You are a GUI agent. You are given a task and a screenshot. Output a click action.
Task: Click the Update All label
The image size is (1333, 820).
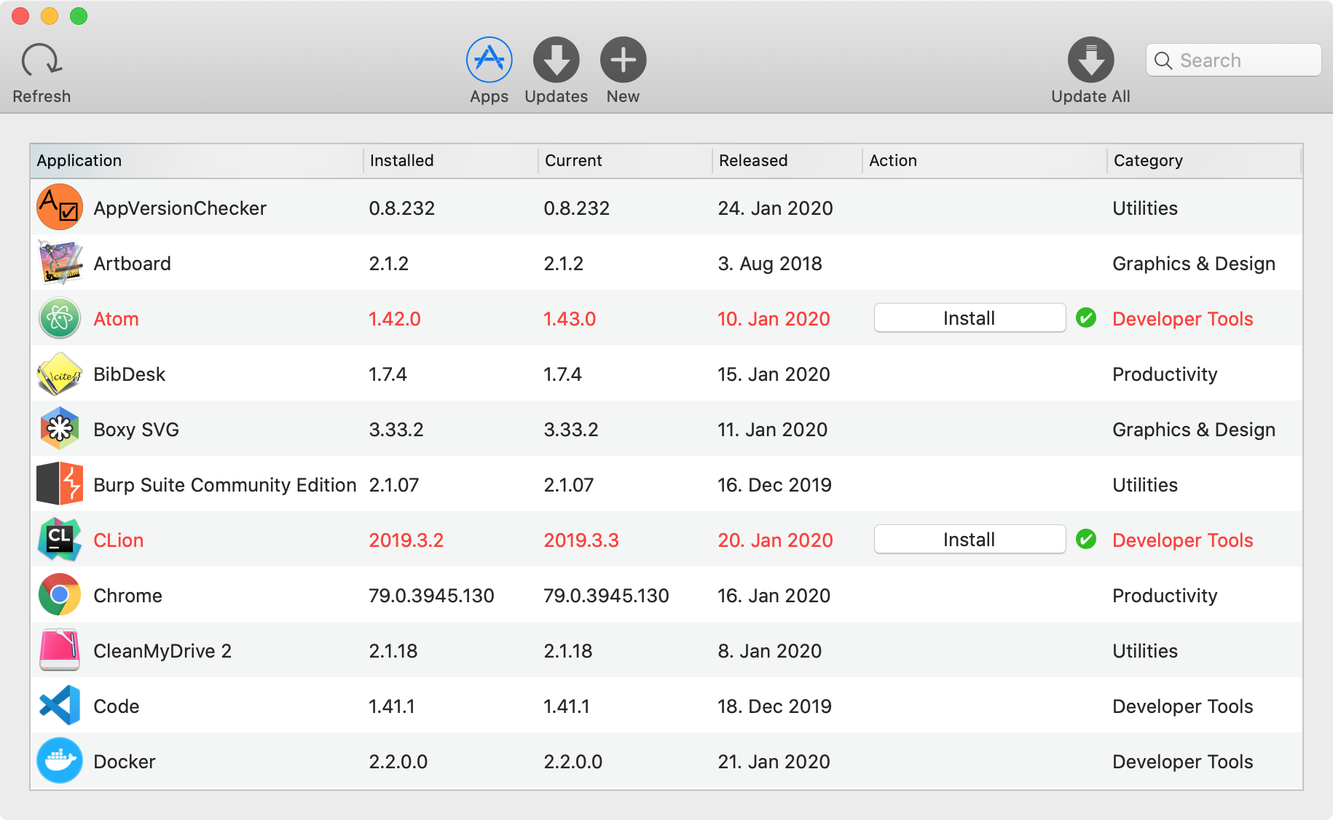(1090, 97)
